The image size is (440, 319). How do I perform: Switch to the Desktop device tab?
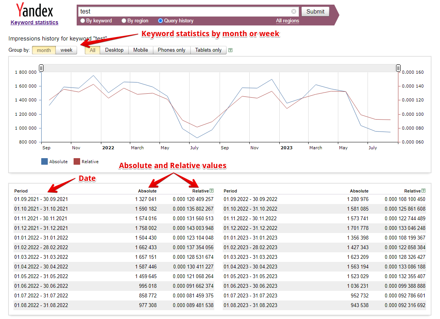(114, 50)
